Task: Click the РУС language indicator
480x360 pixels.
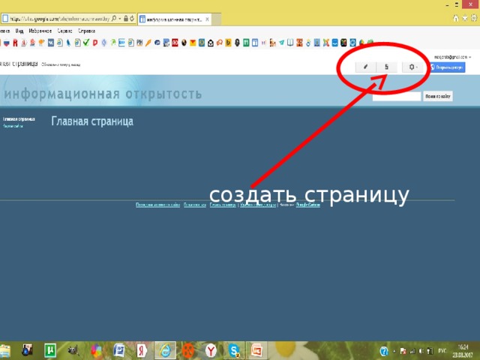Action: 442,351
